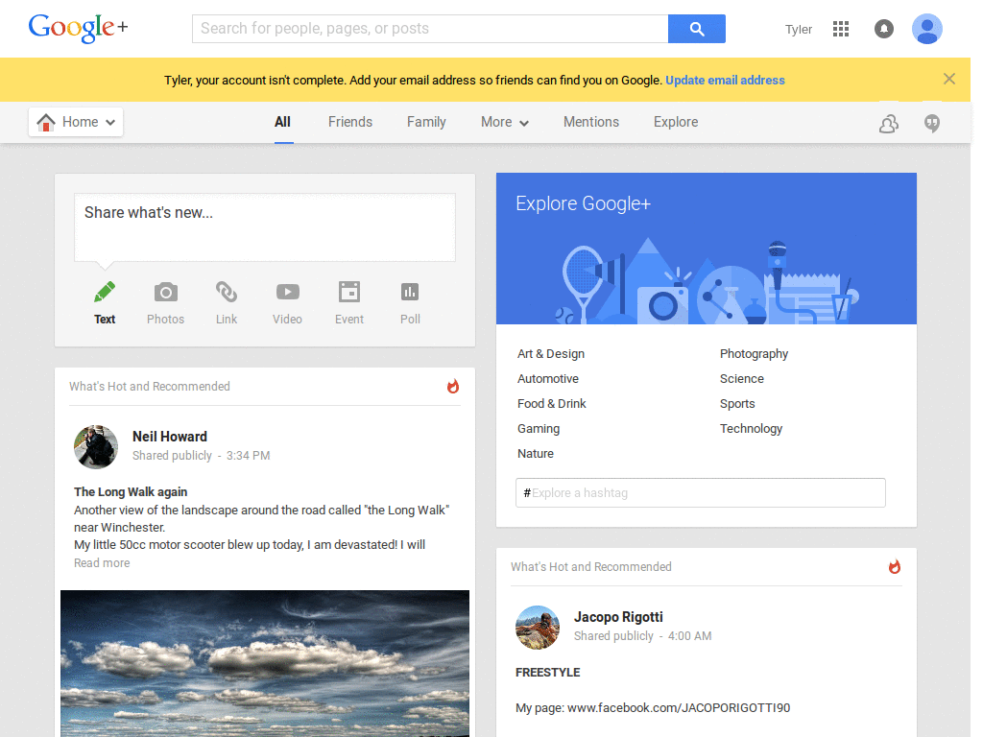Open the add people icon
This screenshot has width=983, height=737.
(889, 124)
